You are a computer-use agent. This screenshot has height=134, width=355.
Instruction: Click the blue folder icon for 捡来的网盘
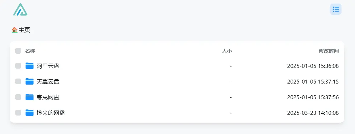tap(30, 113)
